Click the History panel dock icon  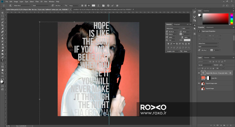[194, 12]
